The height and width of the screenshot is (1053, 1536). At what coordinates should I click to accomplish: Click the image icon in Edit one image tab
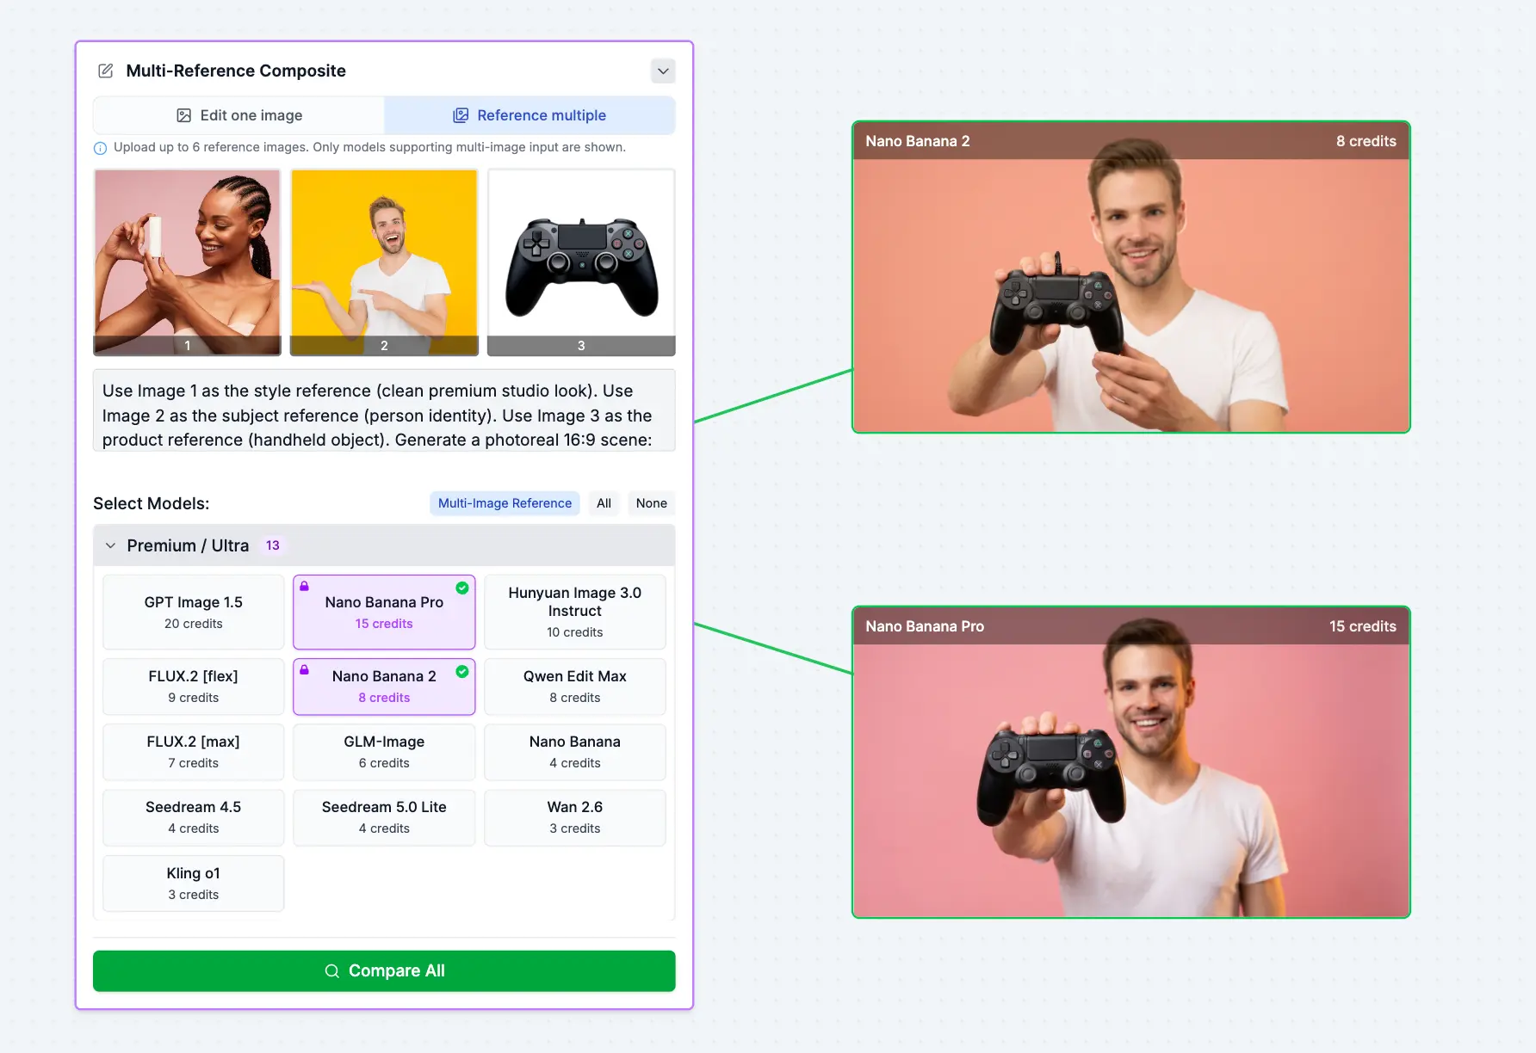(x=183, y=115)
